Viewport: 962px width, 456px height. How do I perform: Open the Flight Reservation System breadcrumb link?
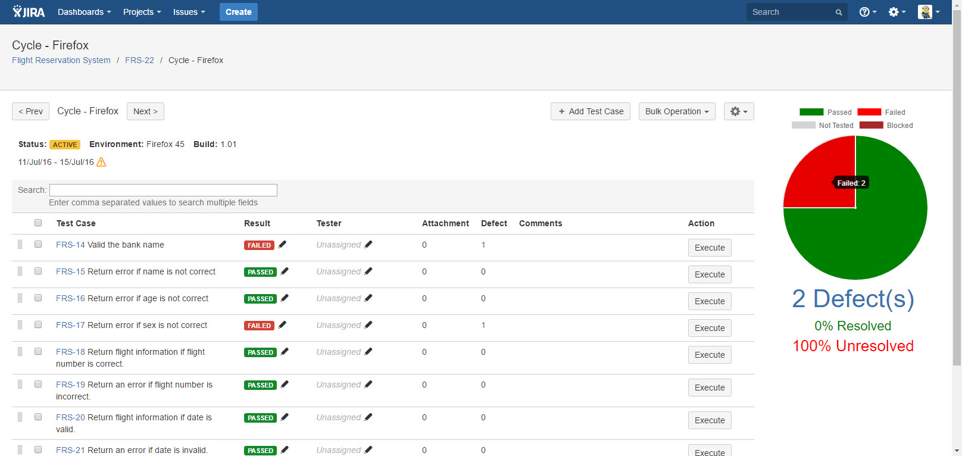point(61,60)
